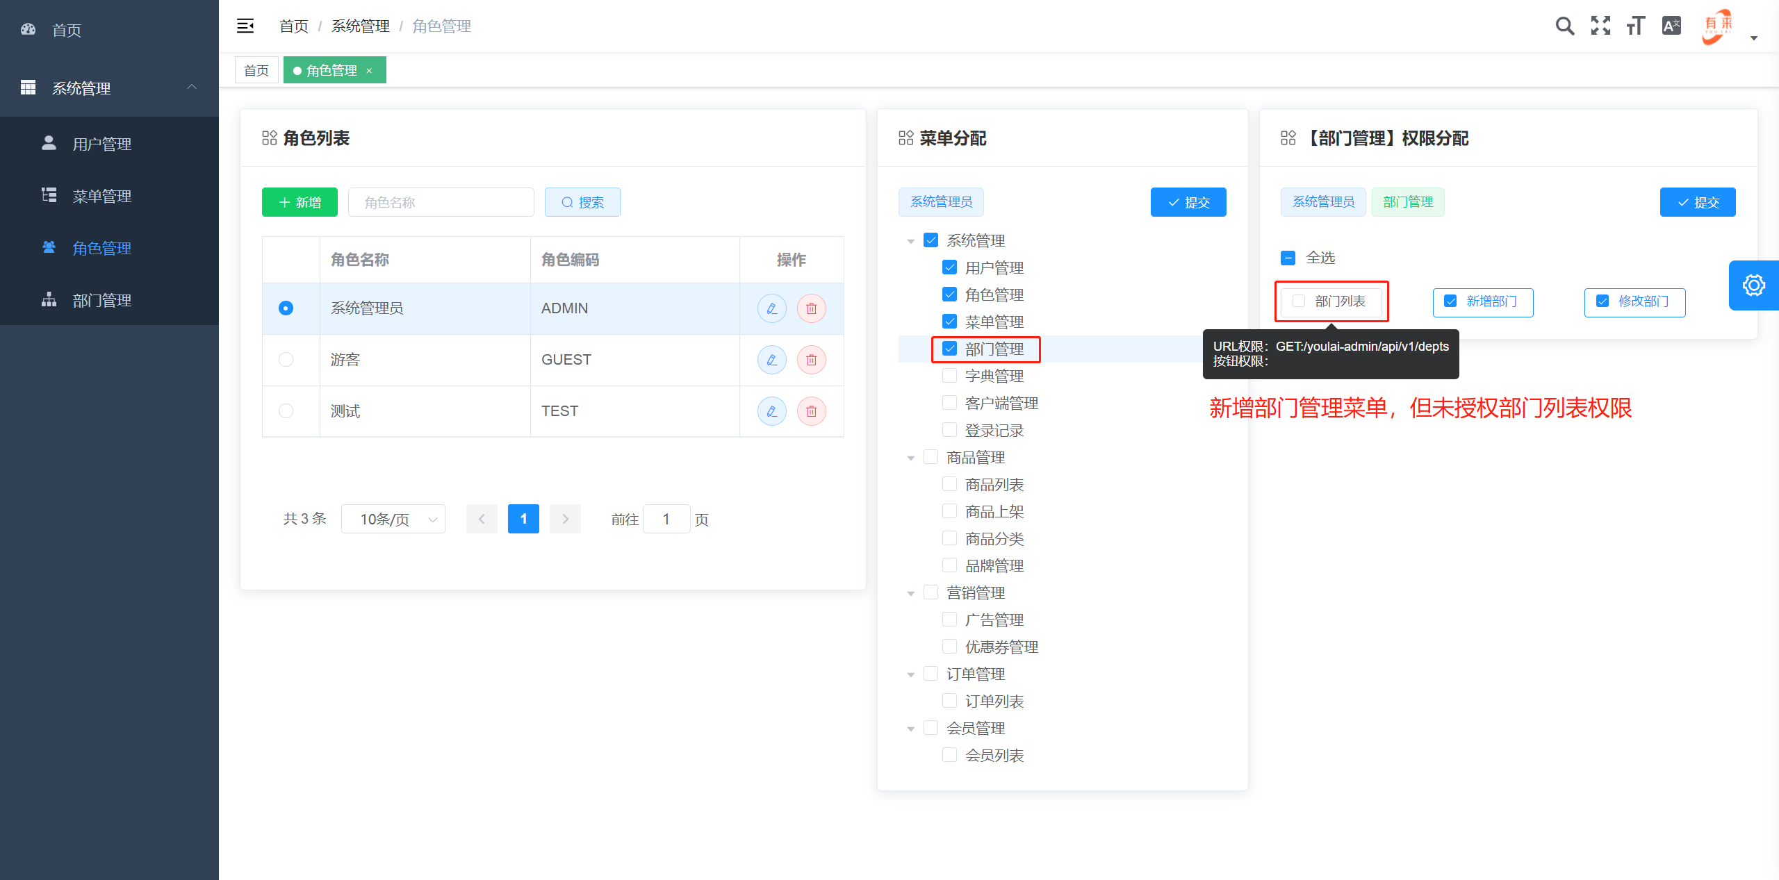The height and width of the screenshot is (880, 1779).
Task: Collapse the 订单管理 tree node
Action: pyautogui.click(x=911, y=673)
